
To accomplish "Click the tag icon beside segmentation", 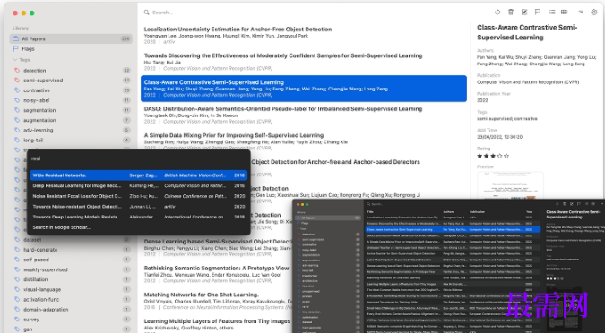I will (17, 110).
